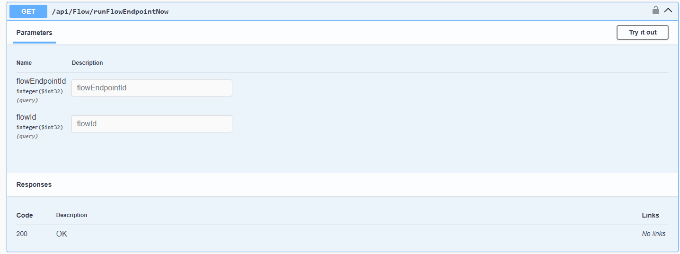Viewport: 680px width, 254px height.
Task: Click the flowEndpointId parameter name label
Action: pyautogui.click(x=41, y=81)
